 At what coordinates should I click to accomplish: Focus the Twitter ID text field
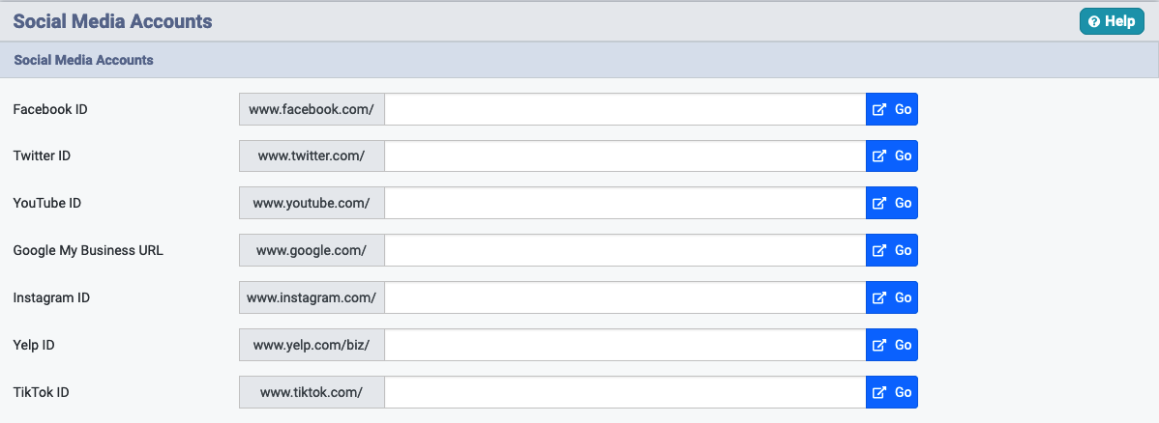[x=625, y=155]
